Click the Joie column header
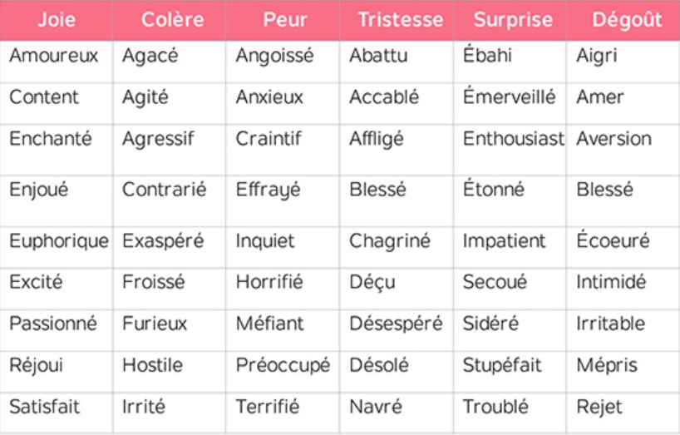 [x=56, y=20]
